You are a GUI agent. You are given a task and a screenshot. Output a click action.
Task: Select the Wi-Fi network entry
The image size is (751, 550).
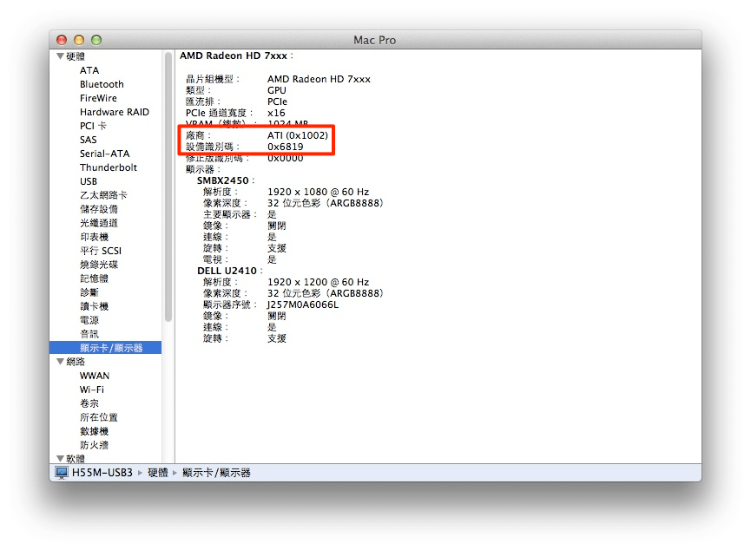tap(92, 390)
